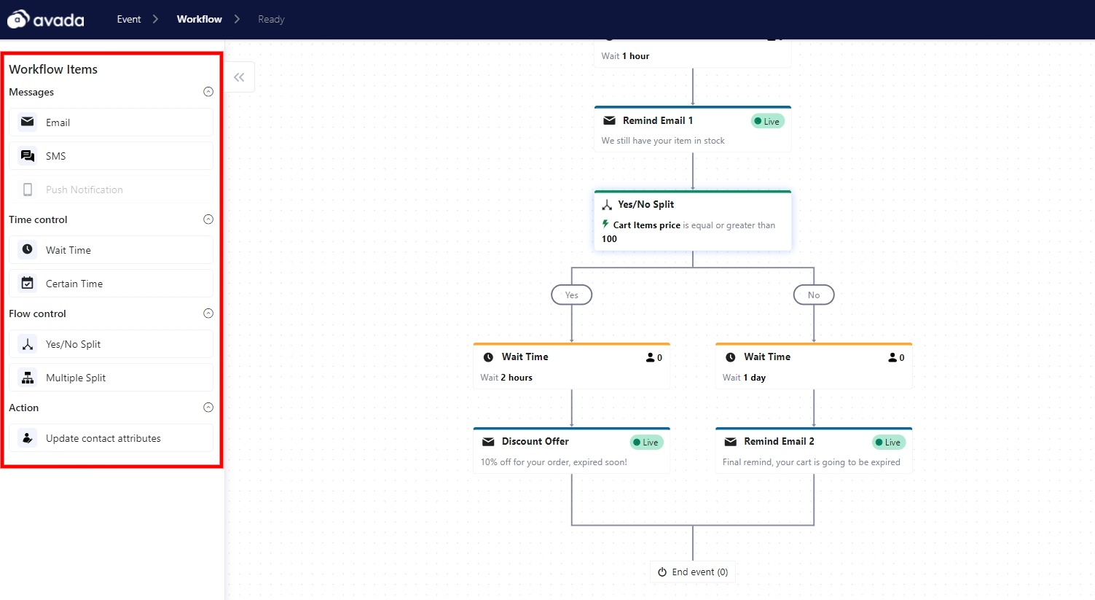The height and width of the screenshot is (600, 1095).
Task: Go to the Event step
Action: [129, 20]
